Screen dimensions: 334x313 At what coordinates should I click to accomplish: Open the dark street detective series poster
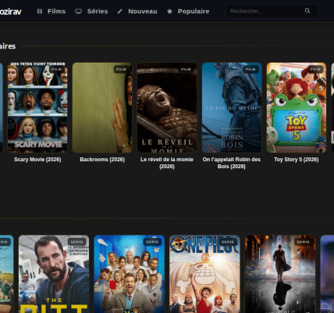280,274
